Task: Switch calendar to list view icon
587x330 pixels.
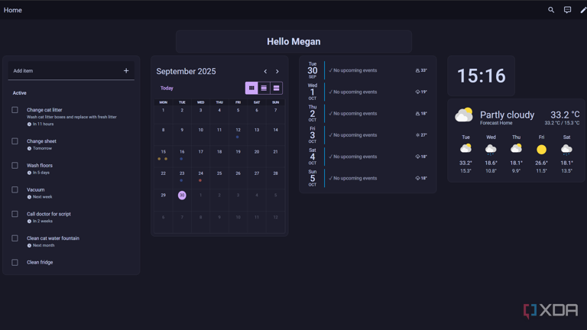Action: [264, 88]
